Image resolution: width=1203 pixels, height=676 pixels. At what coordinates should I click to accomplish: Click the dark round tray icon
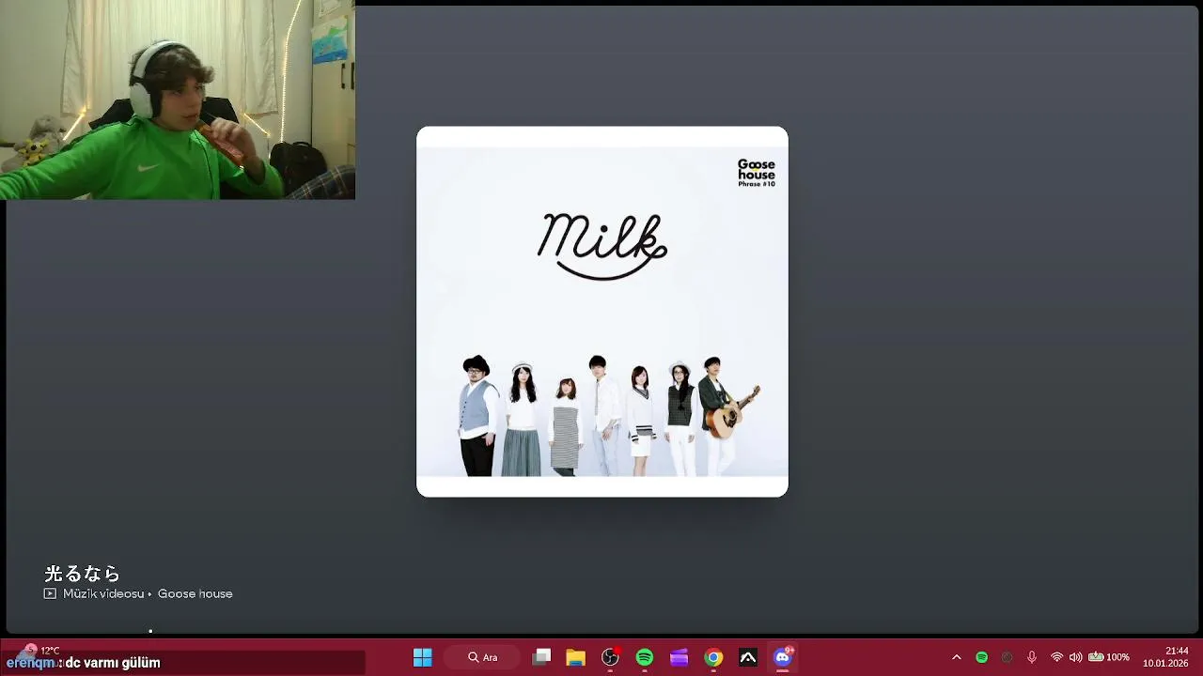coord(1007,657)
